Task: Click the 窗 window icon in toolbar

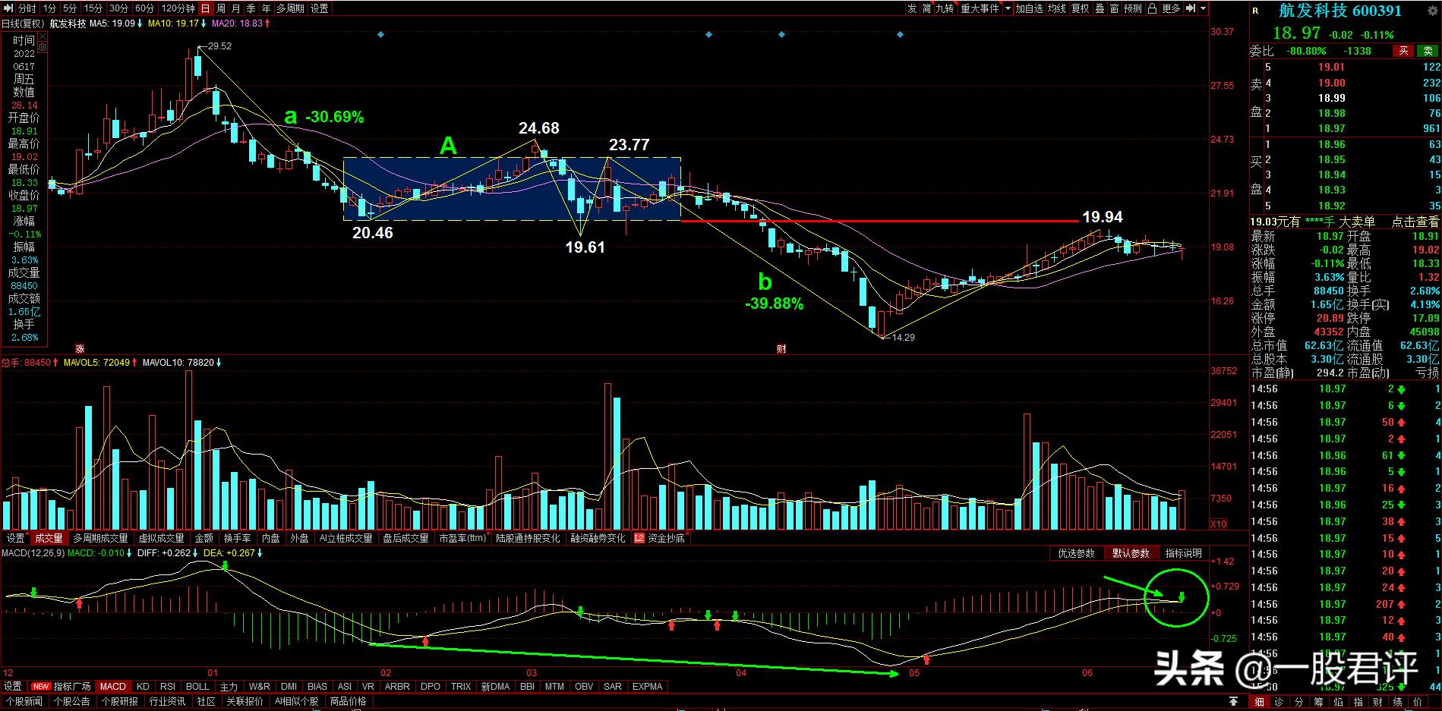Action: [1115, 8]
